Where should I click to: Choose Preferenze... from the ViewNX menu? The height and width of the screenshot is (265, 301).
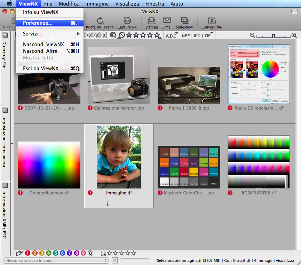[49, 23]
